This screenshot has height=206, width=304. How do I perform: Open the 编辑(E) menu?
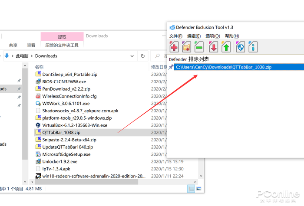(194, 36)
